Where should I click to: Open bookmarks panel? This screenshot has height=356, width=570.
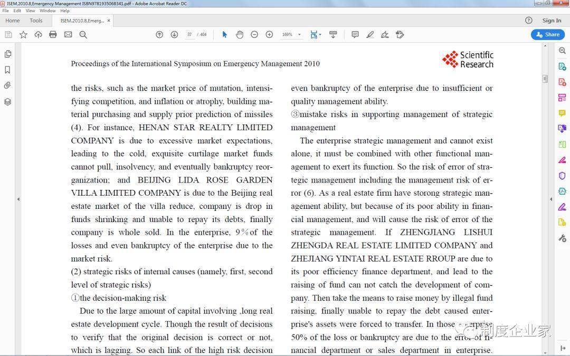click(x=7, y=70)
